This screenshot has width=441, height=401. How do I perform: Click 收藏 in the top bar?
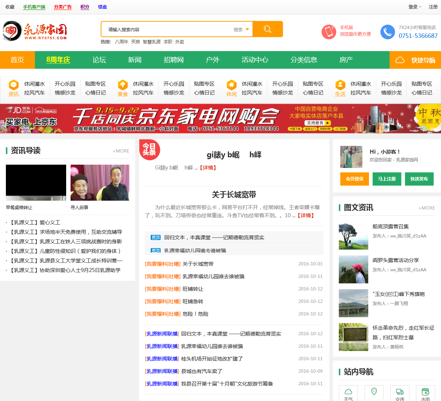(10, 7)
